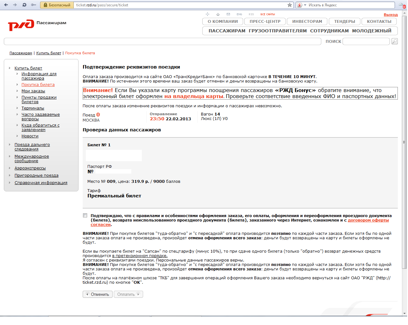The image size is (408, 325).
Task: Click the magnifier search button
Action: 394,41
